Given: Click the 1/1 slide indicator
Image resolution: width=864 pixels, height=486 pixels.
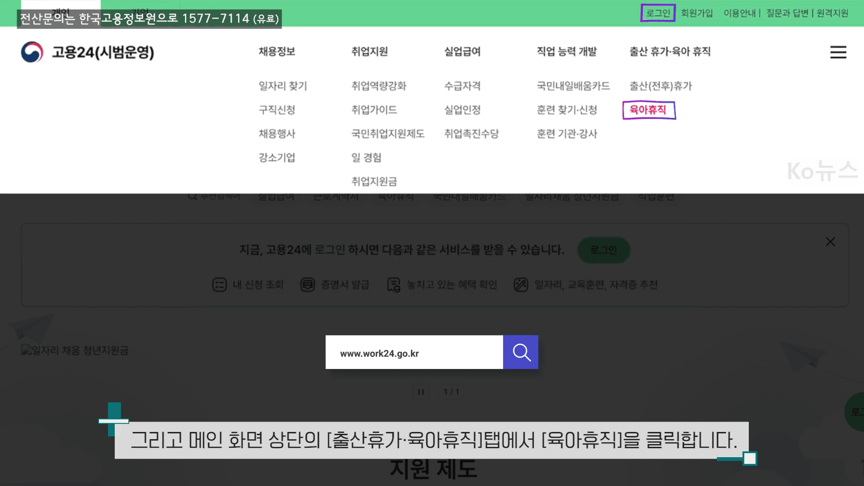Looking at the screenshot, I should click(451, 391).
